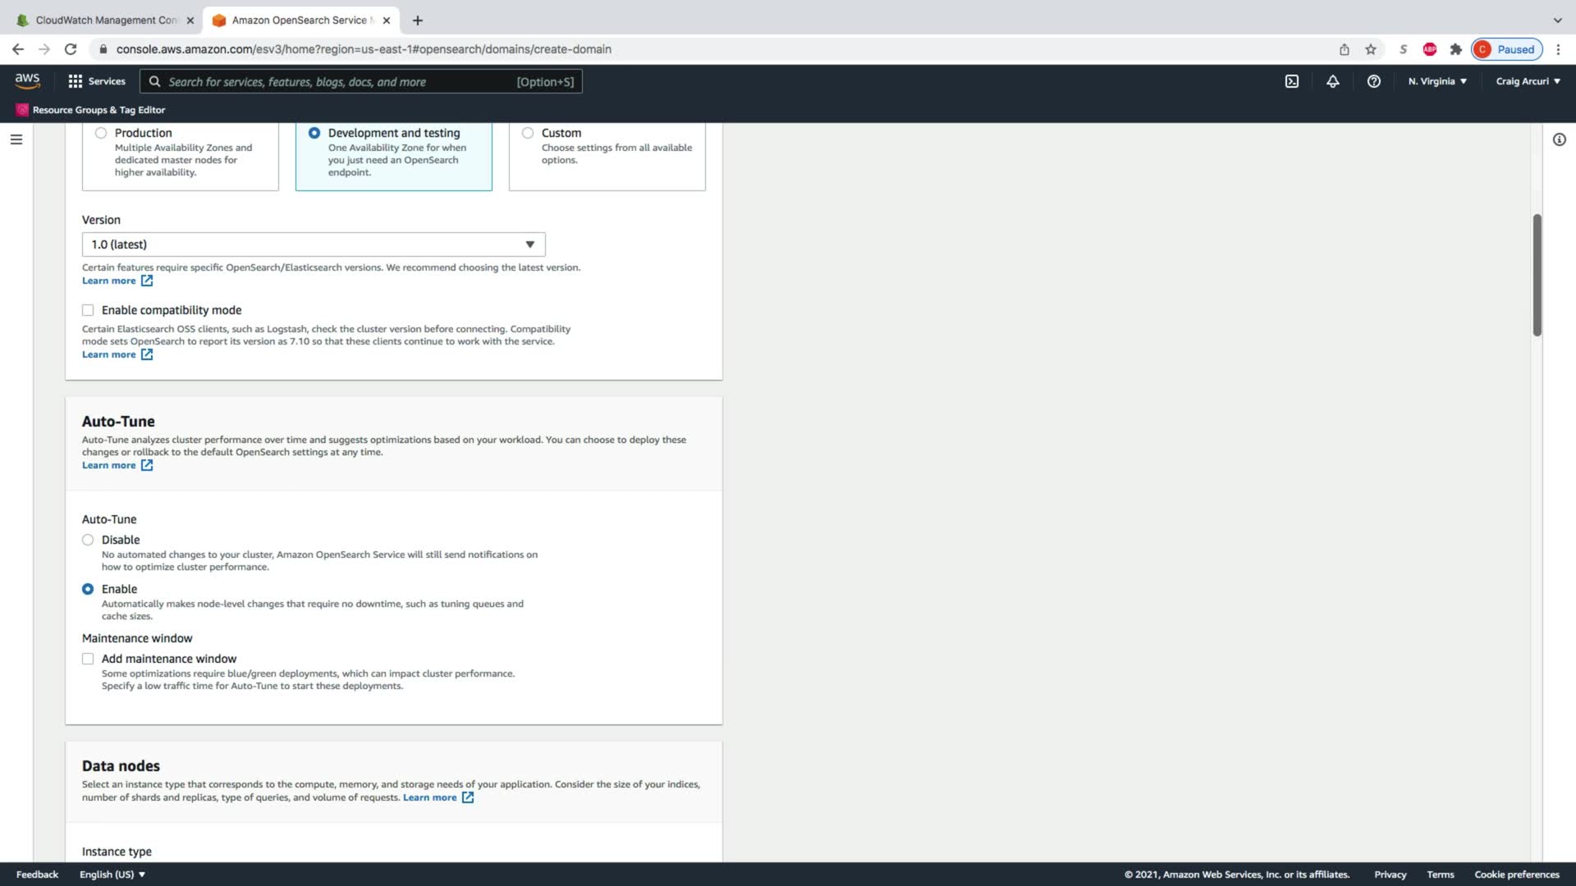
Task: Select Disable for Auto-Tune
Action: 88,540
